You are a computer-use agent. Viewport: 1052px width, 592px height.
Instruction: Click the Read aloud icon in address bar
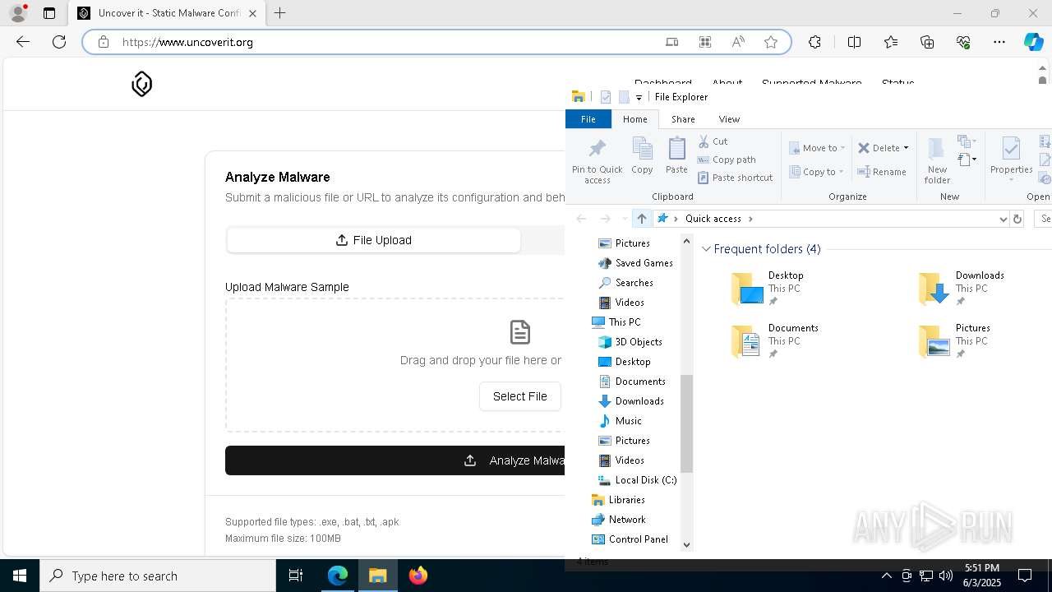pyautogui.click(x=738, y=42)
